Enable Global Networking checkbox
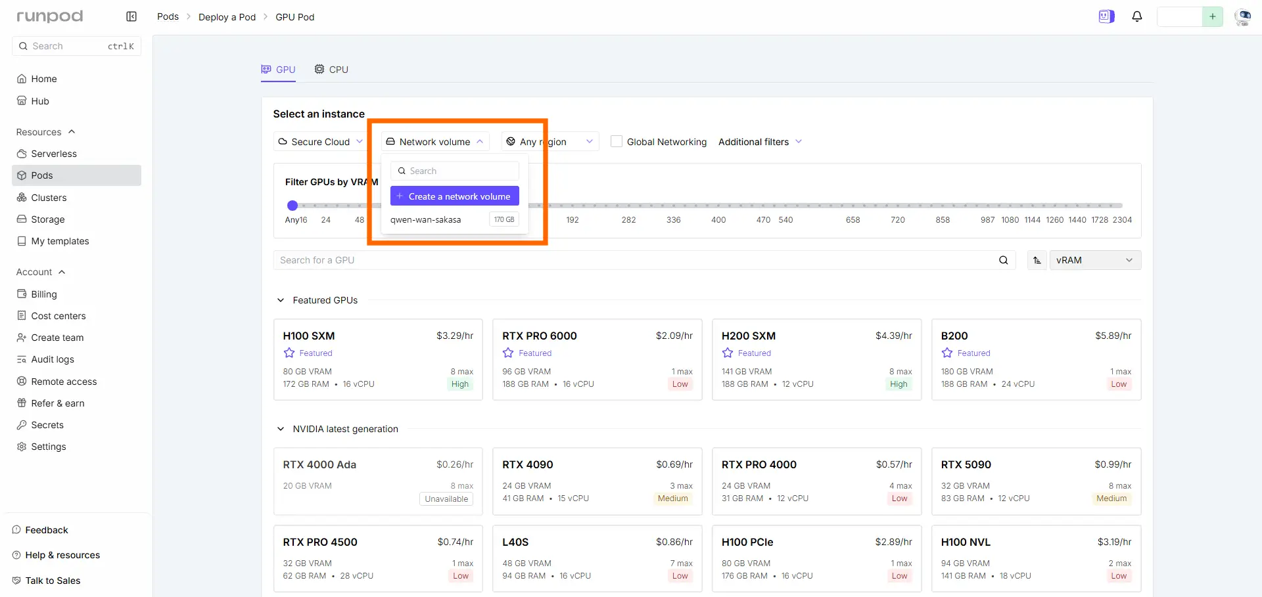The width and height of the screenshot is (1262, 597). coord(616,141)
